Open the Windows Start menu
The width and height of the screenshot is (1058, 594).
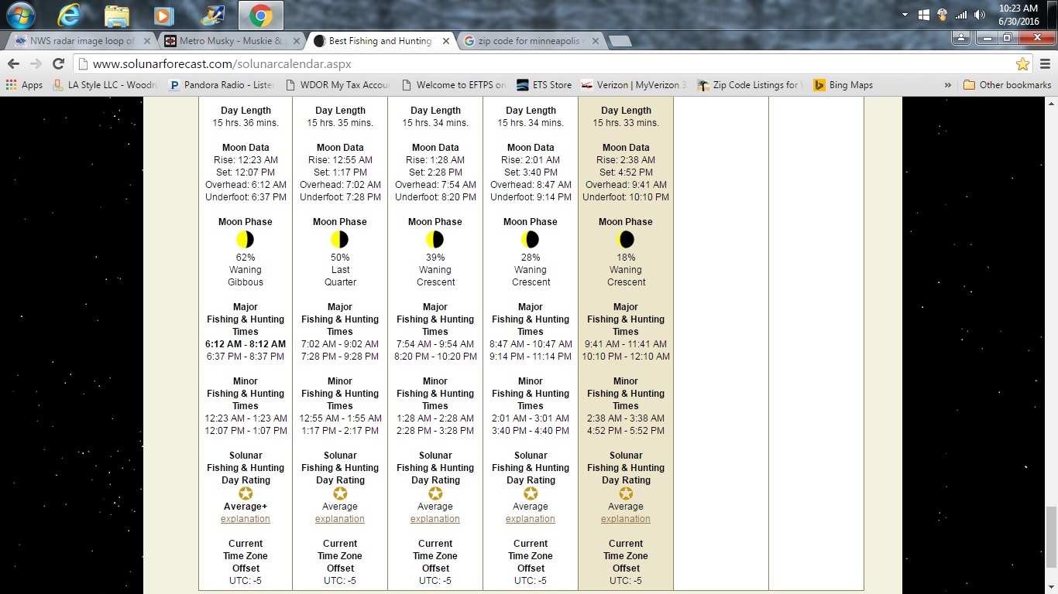(21, 15)
